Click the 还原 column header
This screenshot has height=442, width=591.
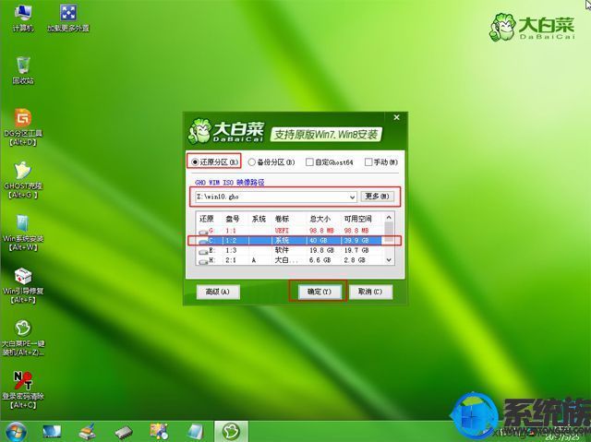(207, 219)
